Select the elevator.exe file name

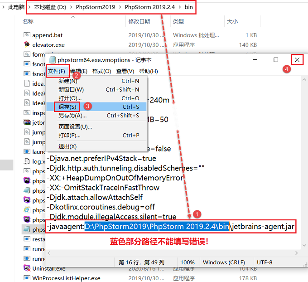point(48,45)
